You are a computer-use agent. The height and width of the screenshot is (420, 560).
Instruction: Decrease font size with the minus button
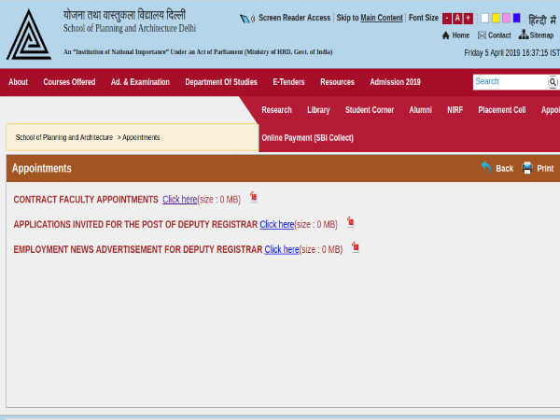[446, 19]
